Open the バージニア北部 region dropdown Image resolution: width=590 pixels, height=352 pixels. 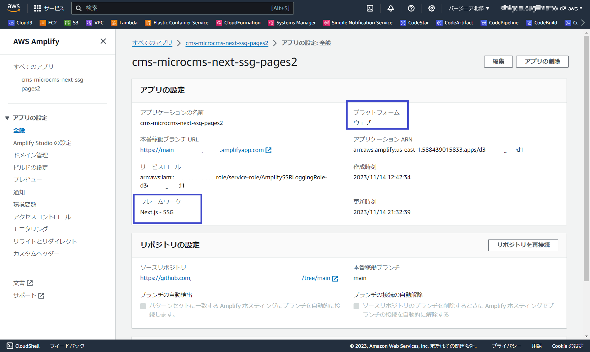point(469,8)
